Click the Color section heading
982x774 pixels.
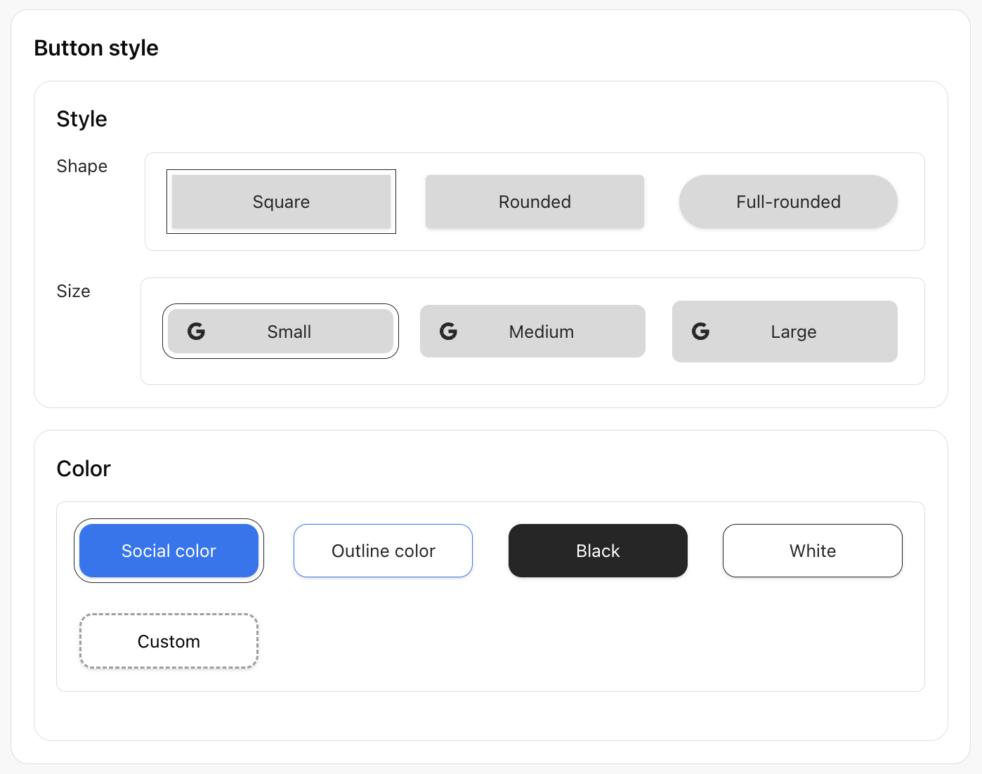coord(84,468)
